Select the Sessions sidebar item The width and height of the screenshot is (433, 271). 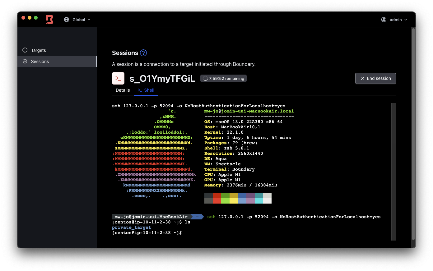(x=57, y=62)
